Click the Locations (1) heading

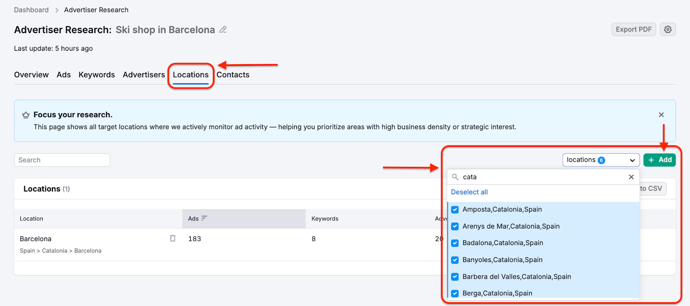tap(47, 189)
